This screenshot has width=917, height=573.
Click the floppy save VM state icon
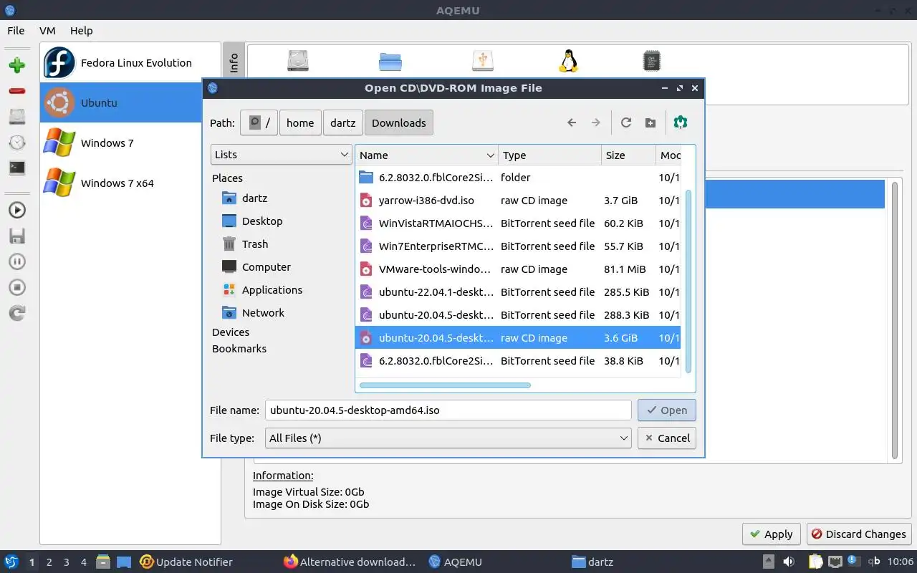click(x=17, y=236)
